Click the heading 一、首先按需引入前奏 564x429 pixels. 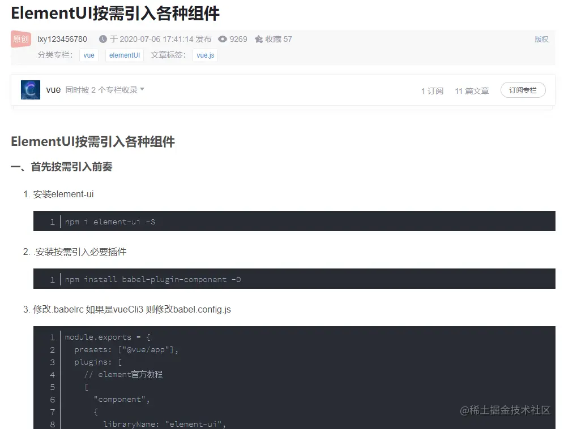coord(62,167)
